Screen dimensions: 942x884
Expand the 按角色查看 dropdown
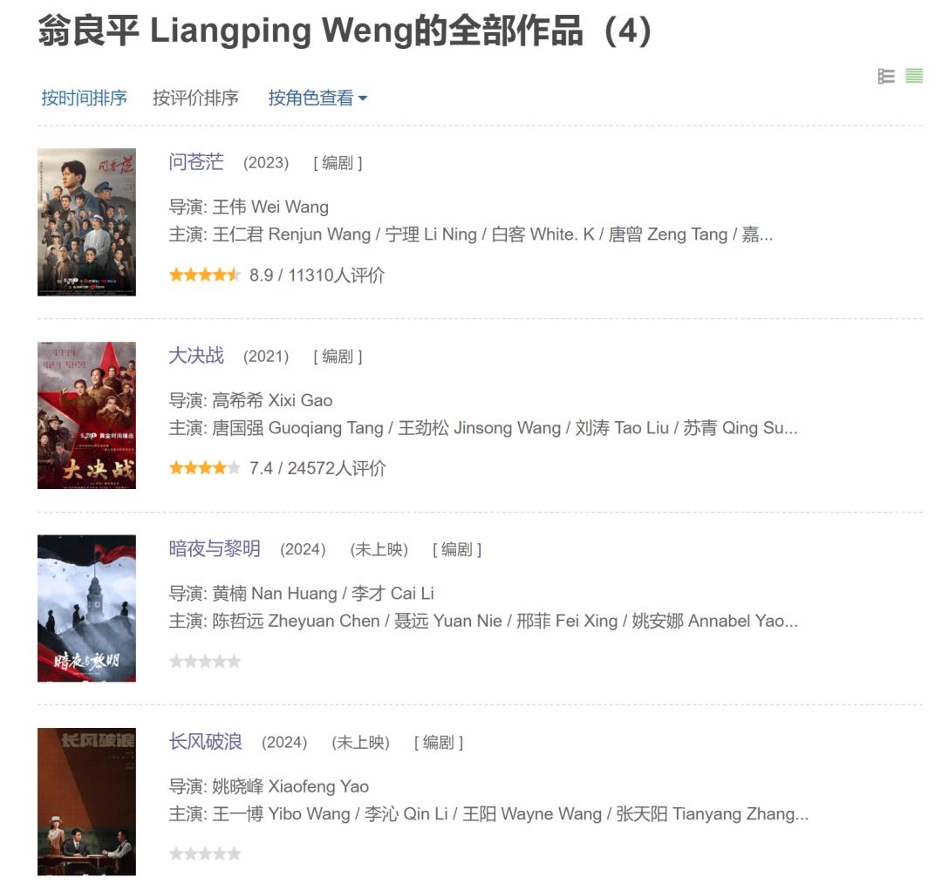(317, 98)
